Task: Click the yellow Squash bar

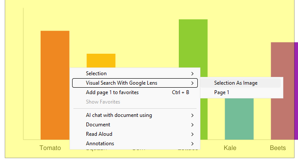Action: point(101,61)
